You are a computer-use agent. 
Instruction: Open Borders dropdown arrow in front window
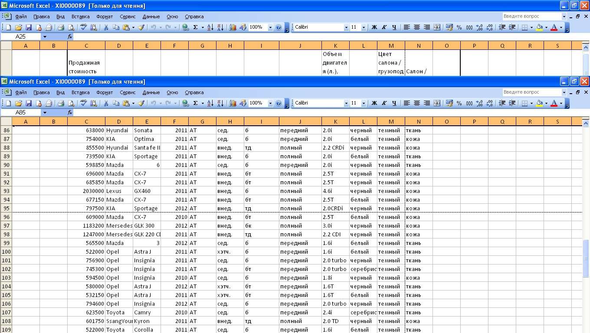531,103
